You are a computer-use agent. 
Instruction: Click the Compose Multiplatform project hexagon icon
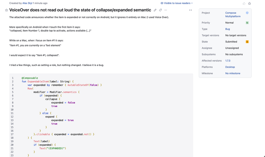point(247,13)
